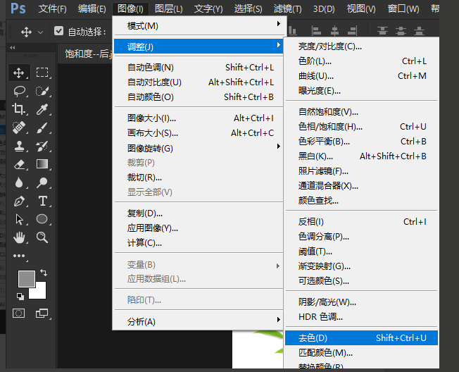Choose 亮度/对比度(C)... adjustment
This screenshot has width=459, height=372.
(361, 46)
